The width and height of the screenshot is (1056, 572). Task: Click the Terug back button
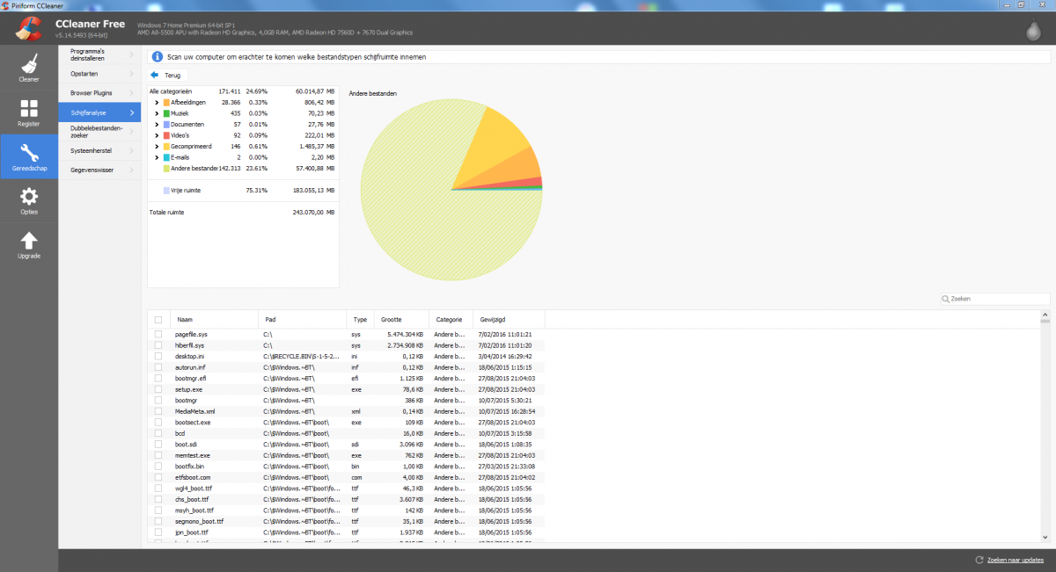(165, 76)
